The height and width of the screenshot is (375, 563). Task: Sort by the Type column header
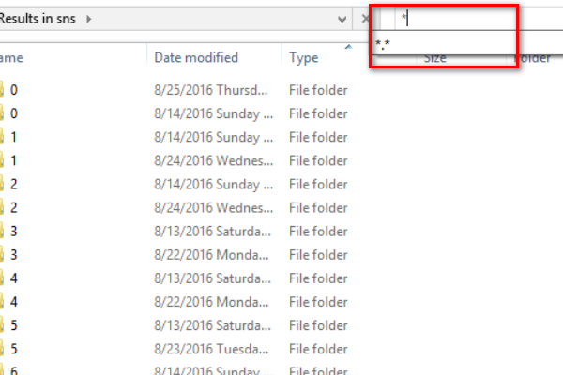click(x=304, y=58)
